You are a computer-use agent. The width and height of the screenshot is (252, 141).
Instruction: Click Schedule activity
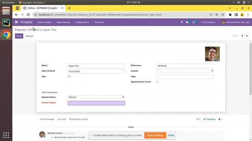click(79, 119)
